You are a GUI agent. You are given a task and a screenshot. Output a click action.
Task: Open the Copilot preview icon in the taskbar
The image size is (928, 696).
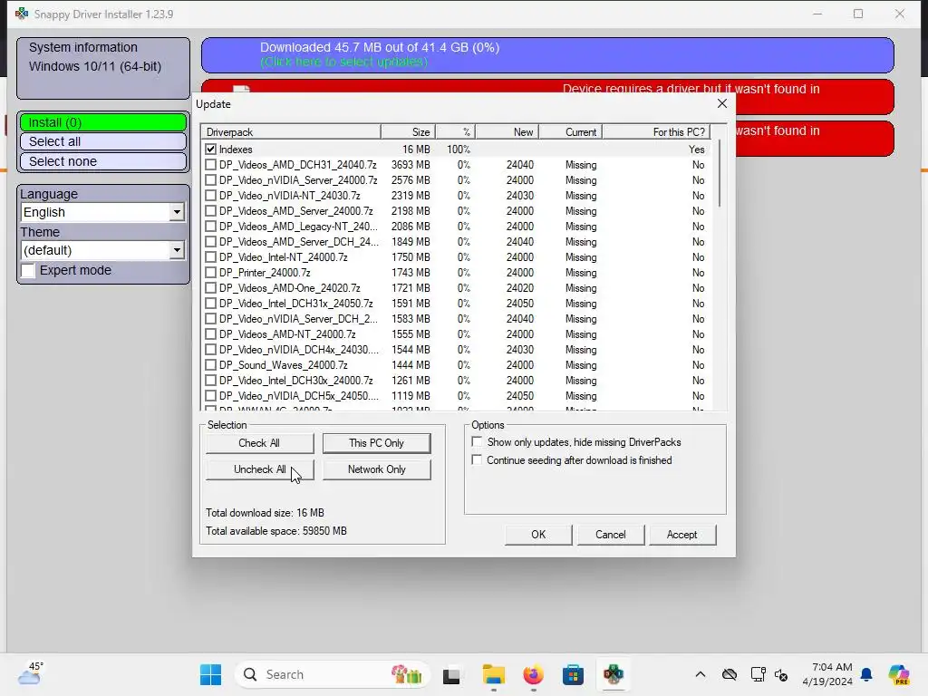click(x=898, y=674)
